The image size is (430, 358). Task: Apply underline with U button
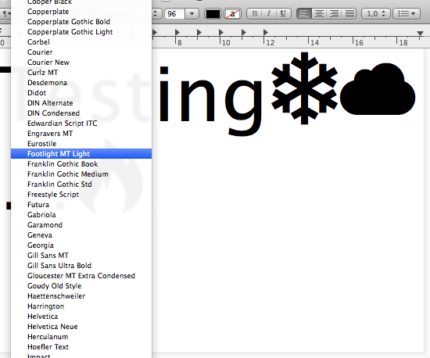(x=283, y=14)
